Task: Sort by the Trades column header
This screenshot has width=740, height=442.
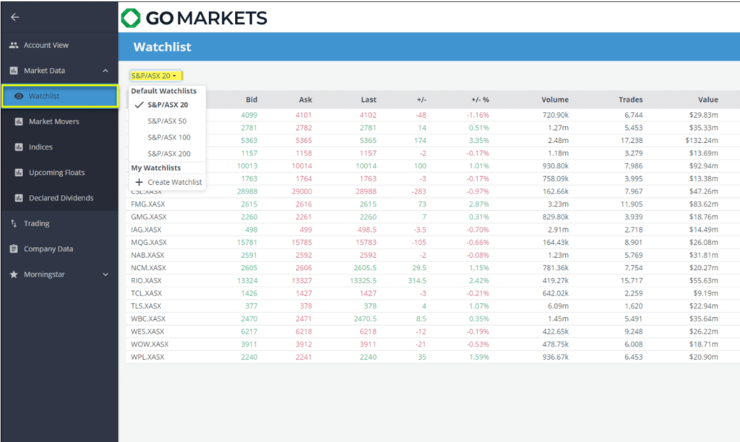Action: [x=630, y=100]
